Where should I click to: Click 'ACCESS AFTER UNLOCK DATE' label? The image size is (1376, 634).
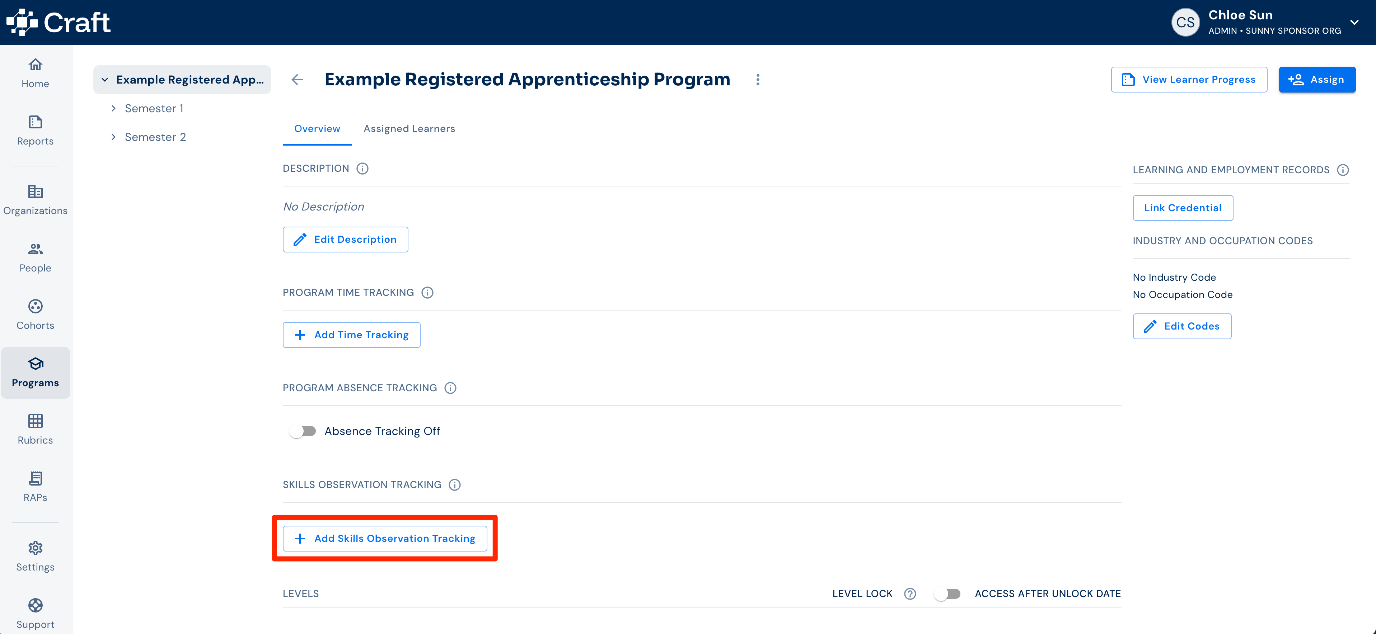[1048, 593]
